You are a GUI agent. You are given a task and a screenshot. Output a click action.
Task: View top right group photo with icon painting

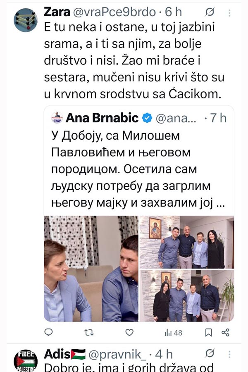187,242
